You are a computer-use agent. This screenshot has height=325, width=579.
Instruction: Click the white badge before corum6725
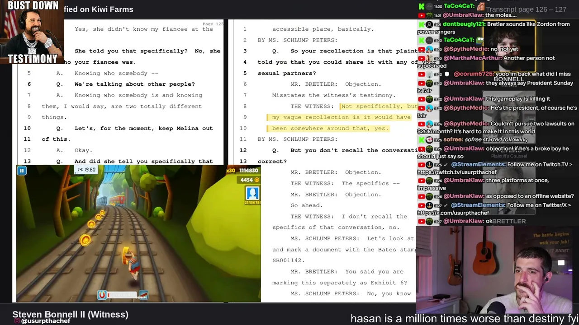coord(447,74)
